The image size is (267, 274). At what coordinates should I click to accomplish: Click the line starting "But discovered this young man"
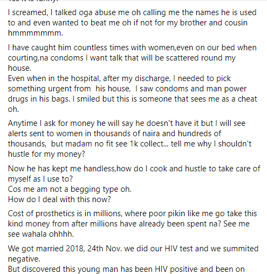126,269
